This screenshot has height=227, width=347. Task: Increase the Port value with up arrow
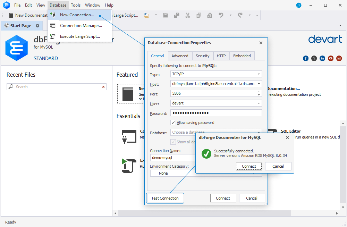point(259,92)
